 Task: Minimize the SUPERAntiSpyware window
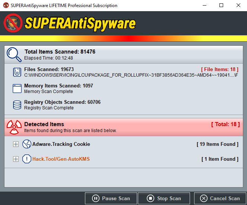[x=205, y=5]
